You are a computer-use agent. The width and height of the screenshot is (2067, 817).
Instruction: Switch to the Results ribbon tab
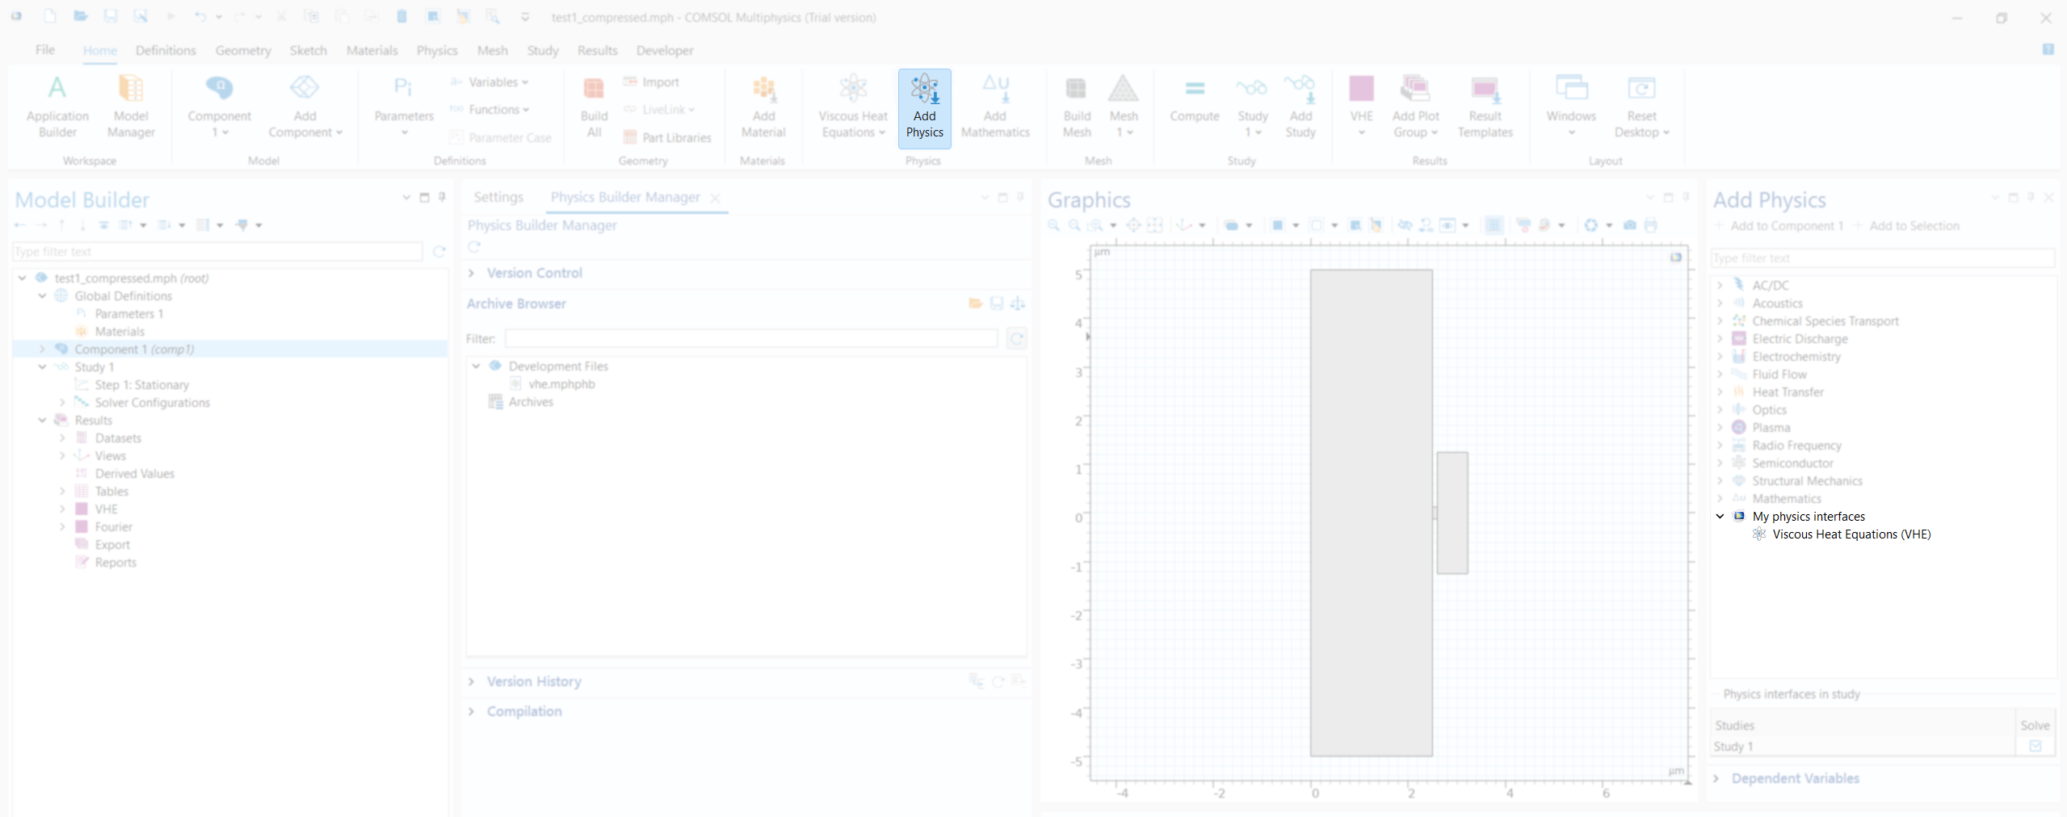[598, 50]
